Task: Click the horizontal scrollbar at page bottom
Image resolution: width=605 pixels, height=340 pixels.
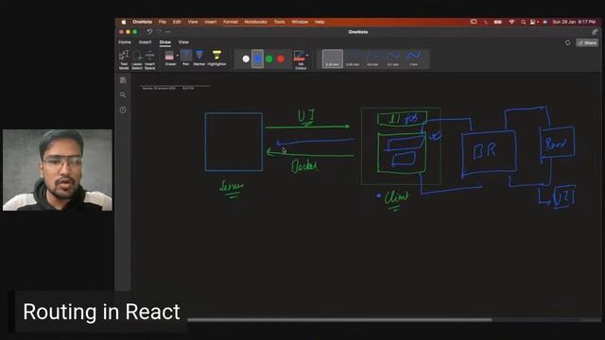Action: point(339,319)
